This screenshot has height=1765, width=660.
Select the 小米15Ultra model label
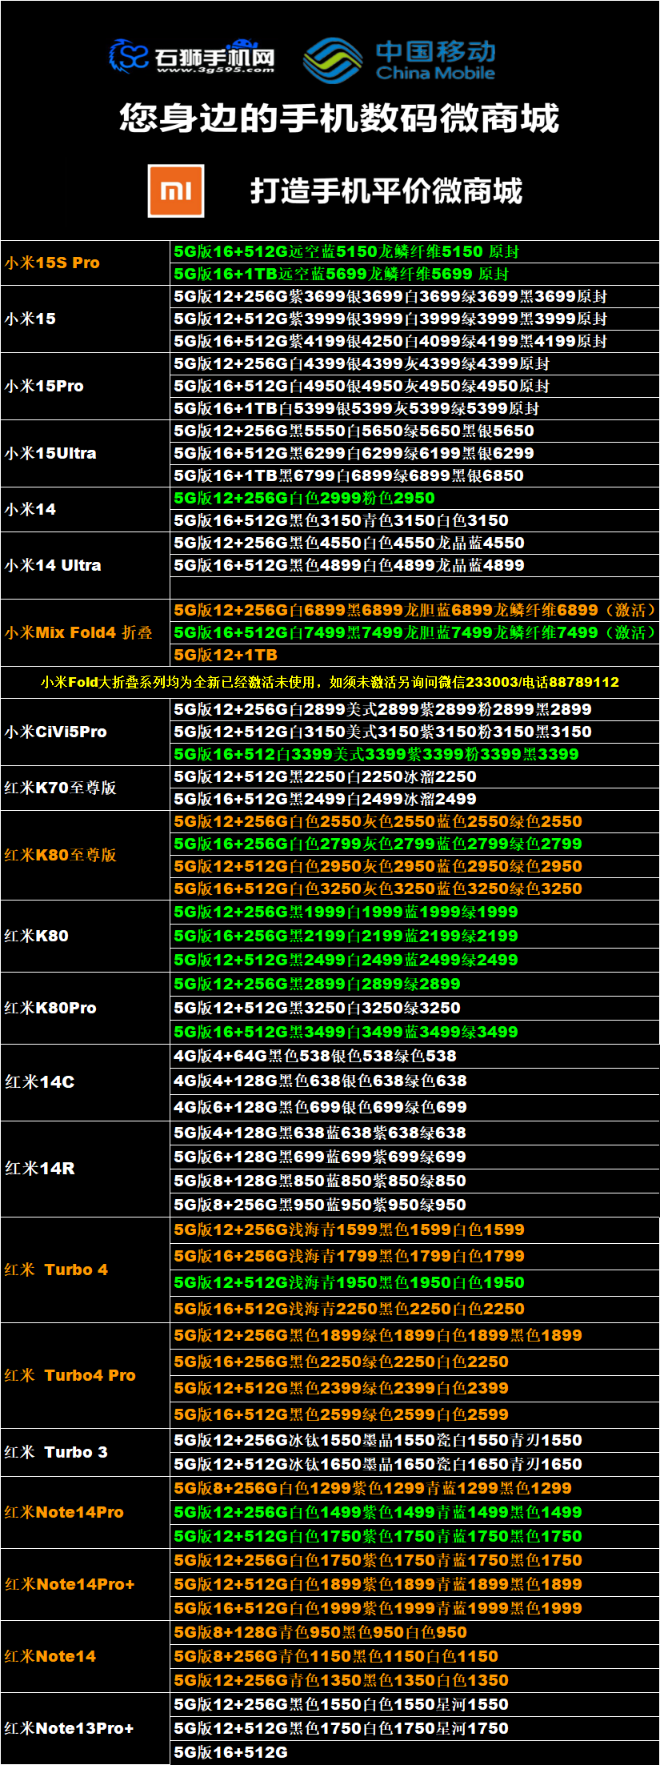pos(50,453)
